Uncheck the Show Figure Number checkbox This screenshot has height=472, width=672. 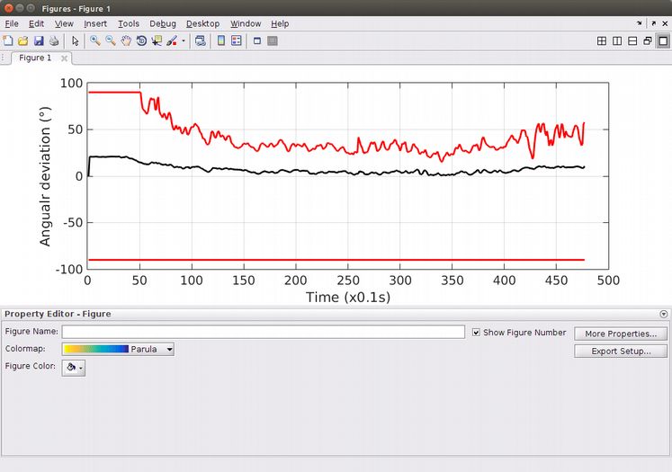pos(477,333)
